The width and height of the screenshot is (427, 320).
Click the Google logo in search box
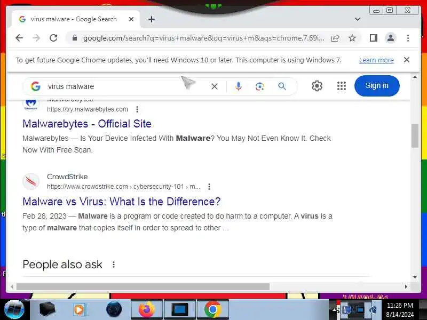pyautogui.click(x=35, y=86)
